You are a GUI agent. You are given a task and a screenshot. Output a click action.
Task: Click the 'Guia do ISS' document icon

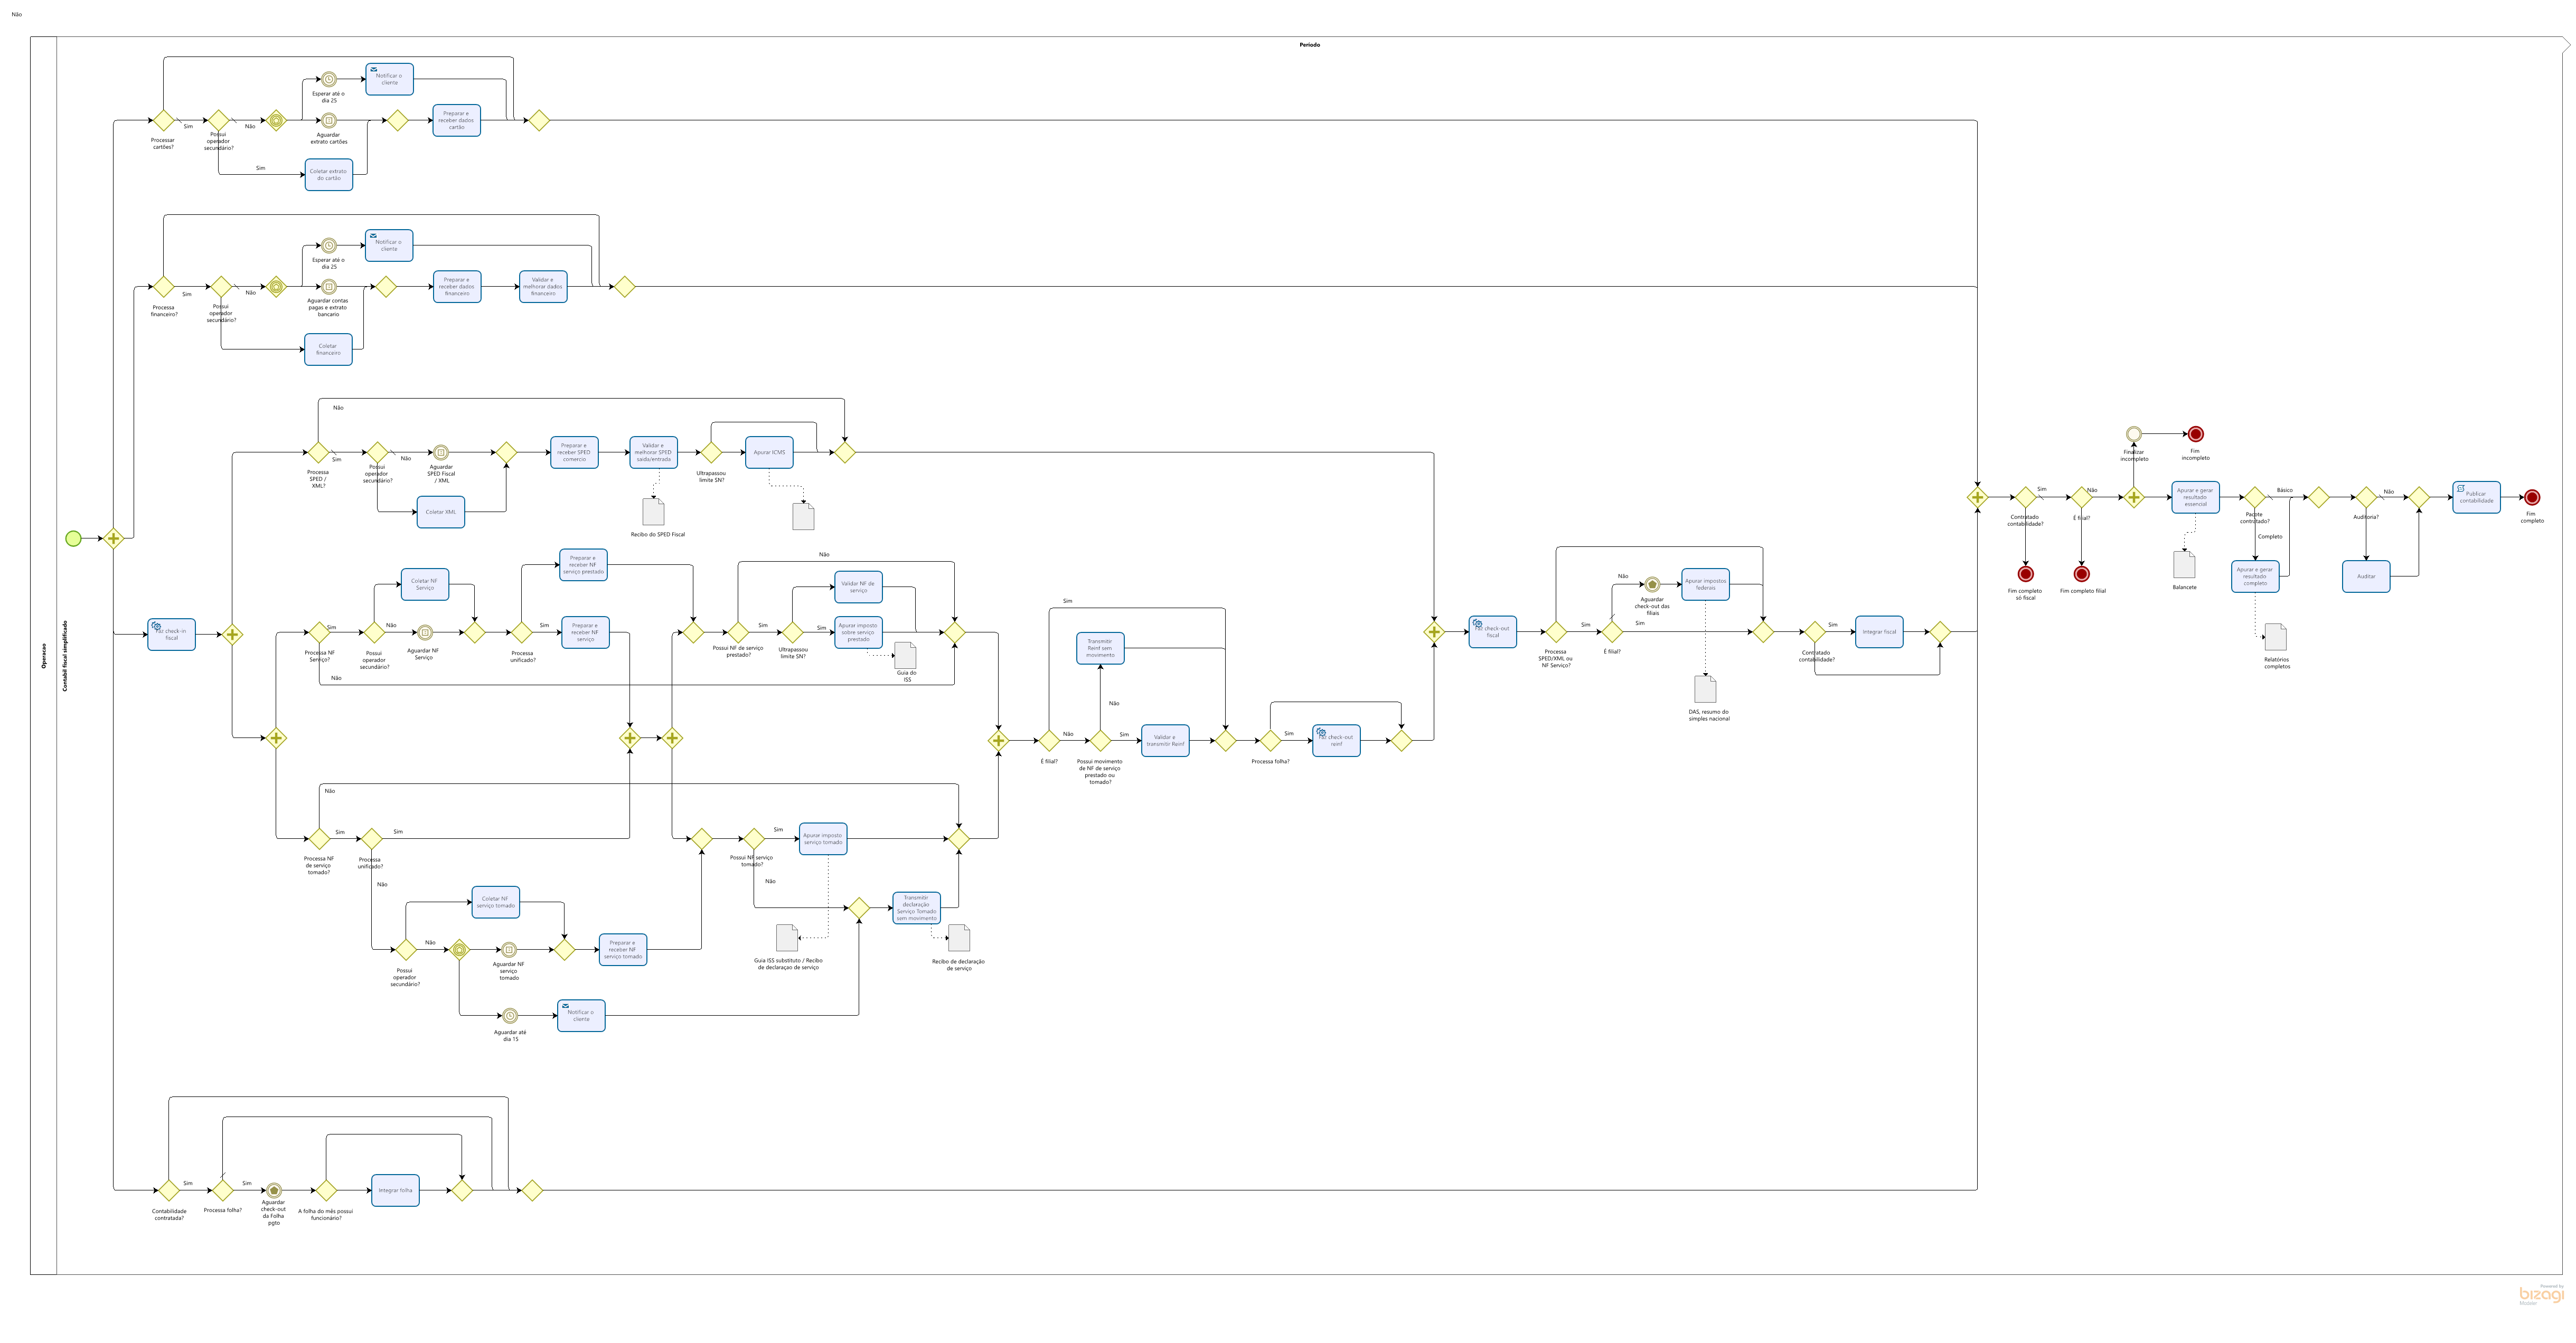pos(905,655)
